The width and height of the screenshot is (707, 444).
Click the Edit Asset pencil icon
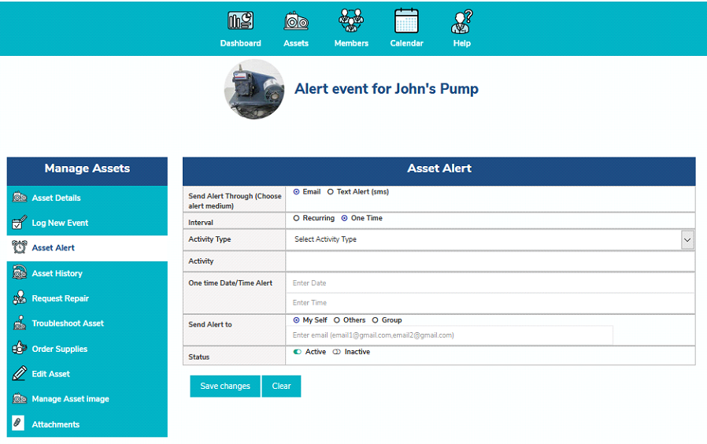tap(20, 374)
